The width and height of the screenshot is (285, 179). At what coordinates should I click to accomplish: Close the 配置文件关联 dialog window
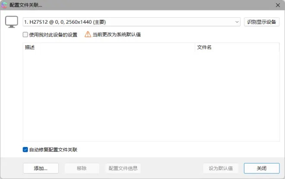pos(278,5)
